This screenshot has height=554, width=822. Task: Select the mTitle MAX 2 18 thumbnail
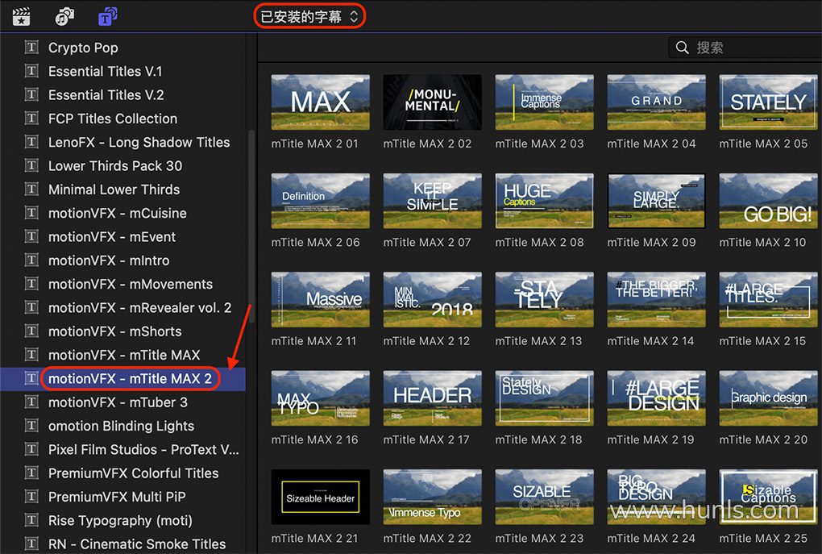click(x=545, y=398)
